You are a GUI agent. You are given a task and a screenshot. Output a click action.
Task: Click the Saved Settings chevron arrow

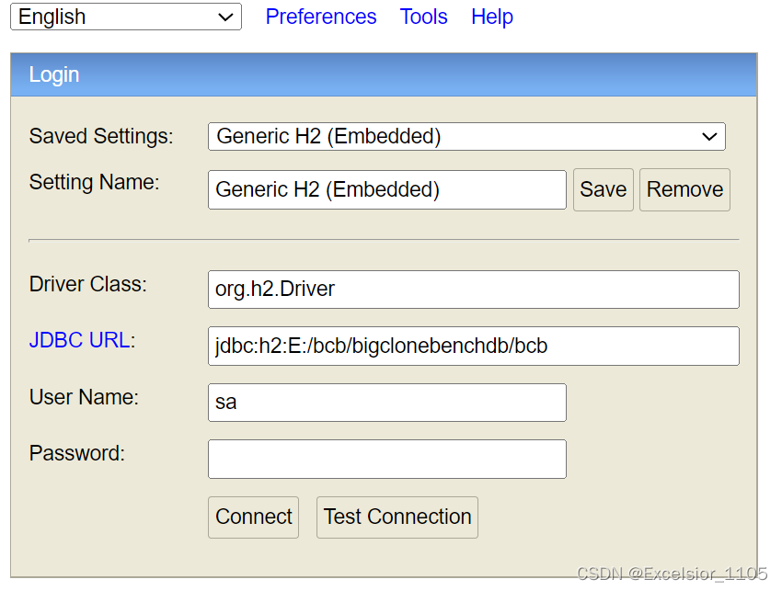click(x=709, y=137)
